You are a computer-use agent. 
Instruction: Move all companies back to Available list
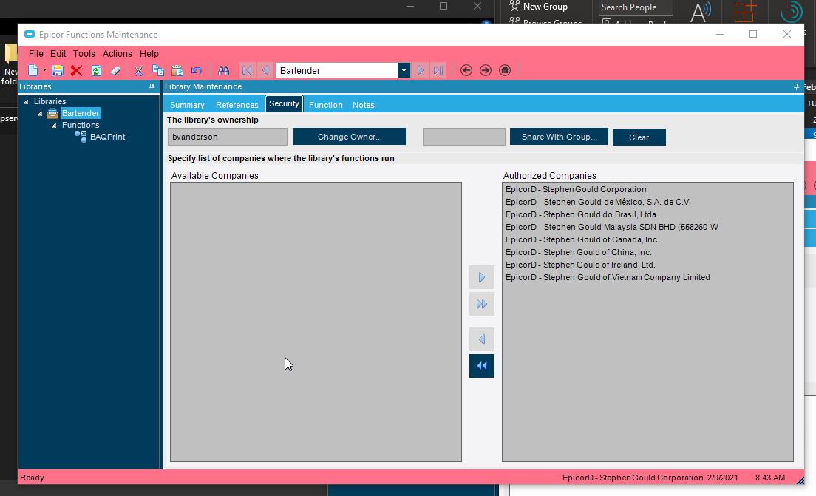pos(482,366)
